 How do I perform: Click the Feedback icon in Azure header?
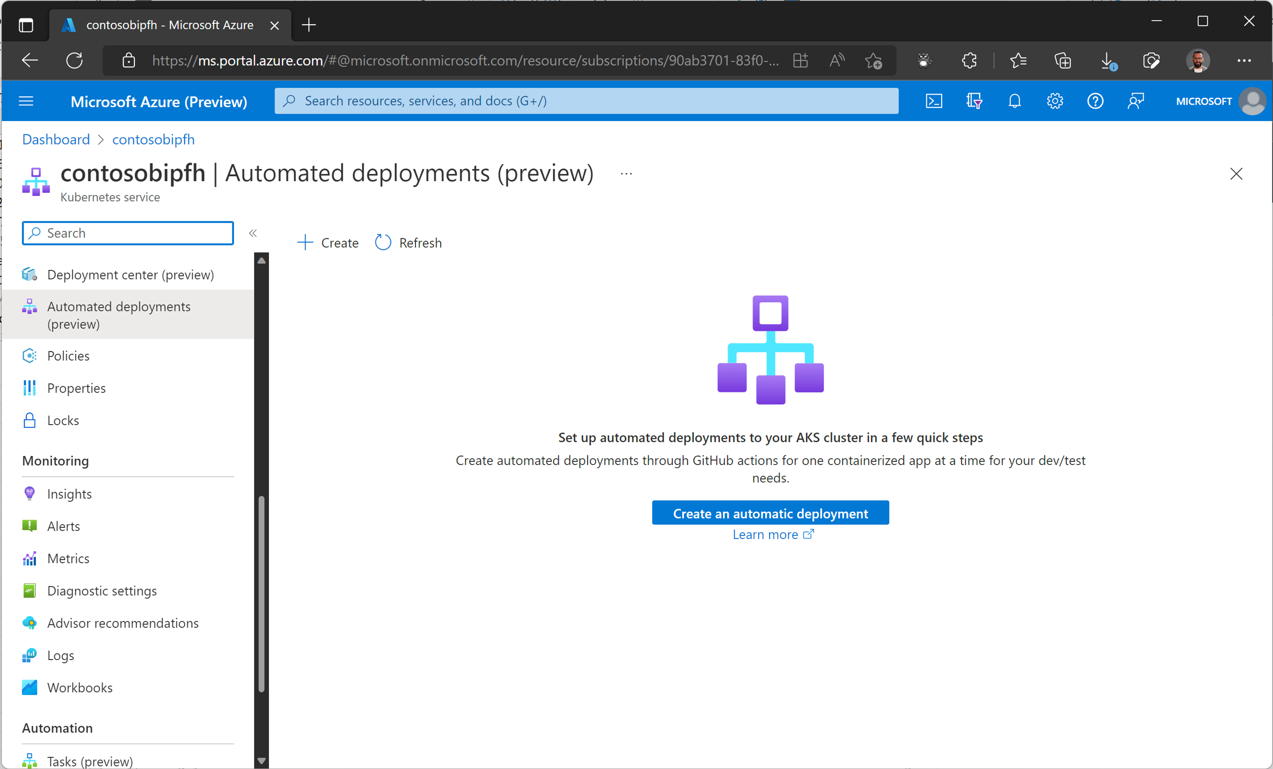1135,101
